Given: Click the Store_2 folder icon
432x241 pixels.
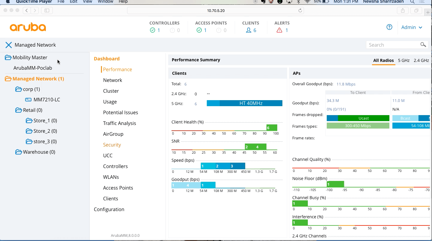Looking at the screenshot, I should click(x=29, y=131).
